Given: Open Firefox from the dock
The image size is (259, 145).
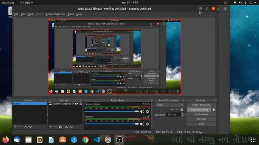Looking at the screenshot, I should (6, 140).
